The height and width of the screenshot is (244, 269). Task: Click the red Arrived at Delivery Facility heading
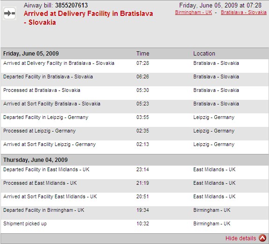coord(88,18)
